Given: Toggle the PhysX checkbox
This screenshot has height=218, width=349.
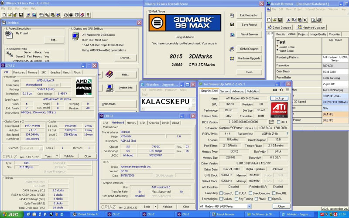Looking at the screenshot, I should tap(256, 199).
